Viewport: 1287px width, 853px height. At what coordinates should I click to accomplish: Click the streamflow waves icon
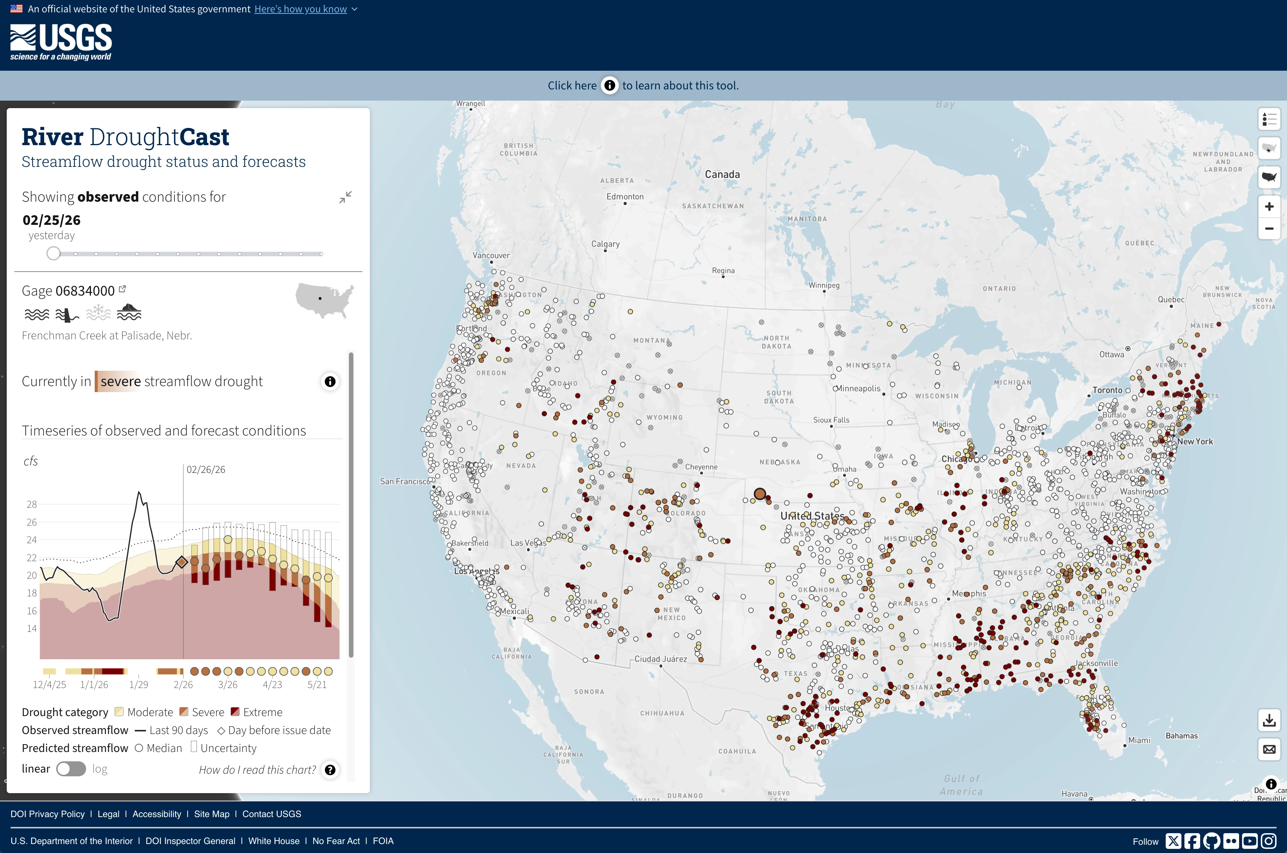pyautogui.click(x=37, y=314)
